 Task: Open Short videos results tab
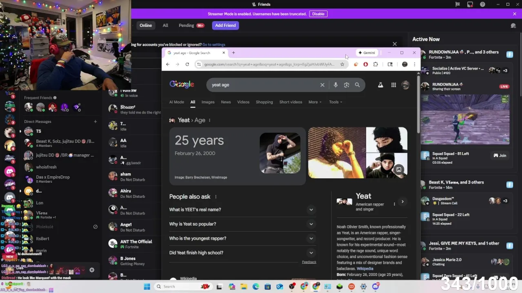291,102
